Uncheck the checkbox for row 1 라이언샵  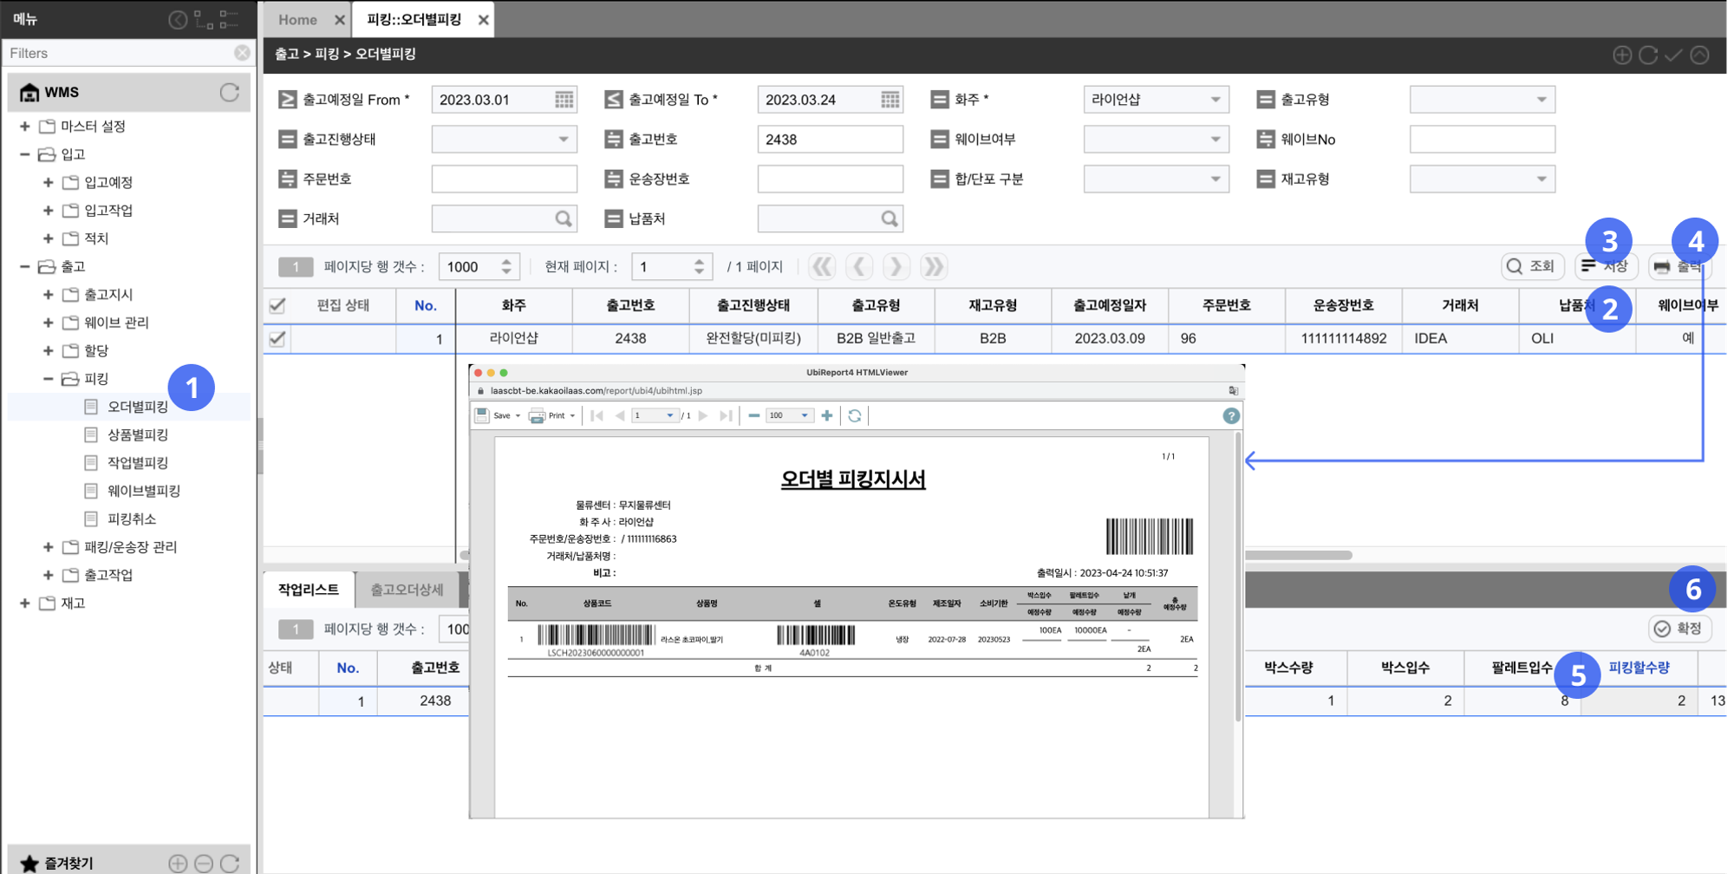coord(277,339)
